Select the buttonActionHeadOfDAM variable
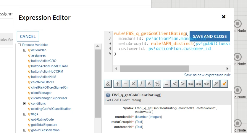The height and width of the screenshot is (133, 247). (49, 66)
